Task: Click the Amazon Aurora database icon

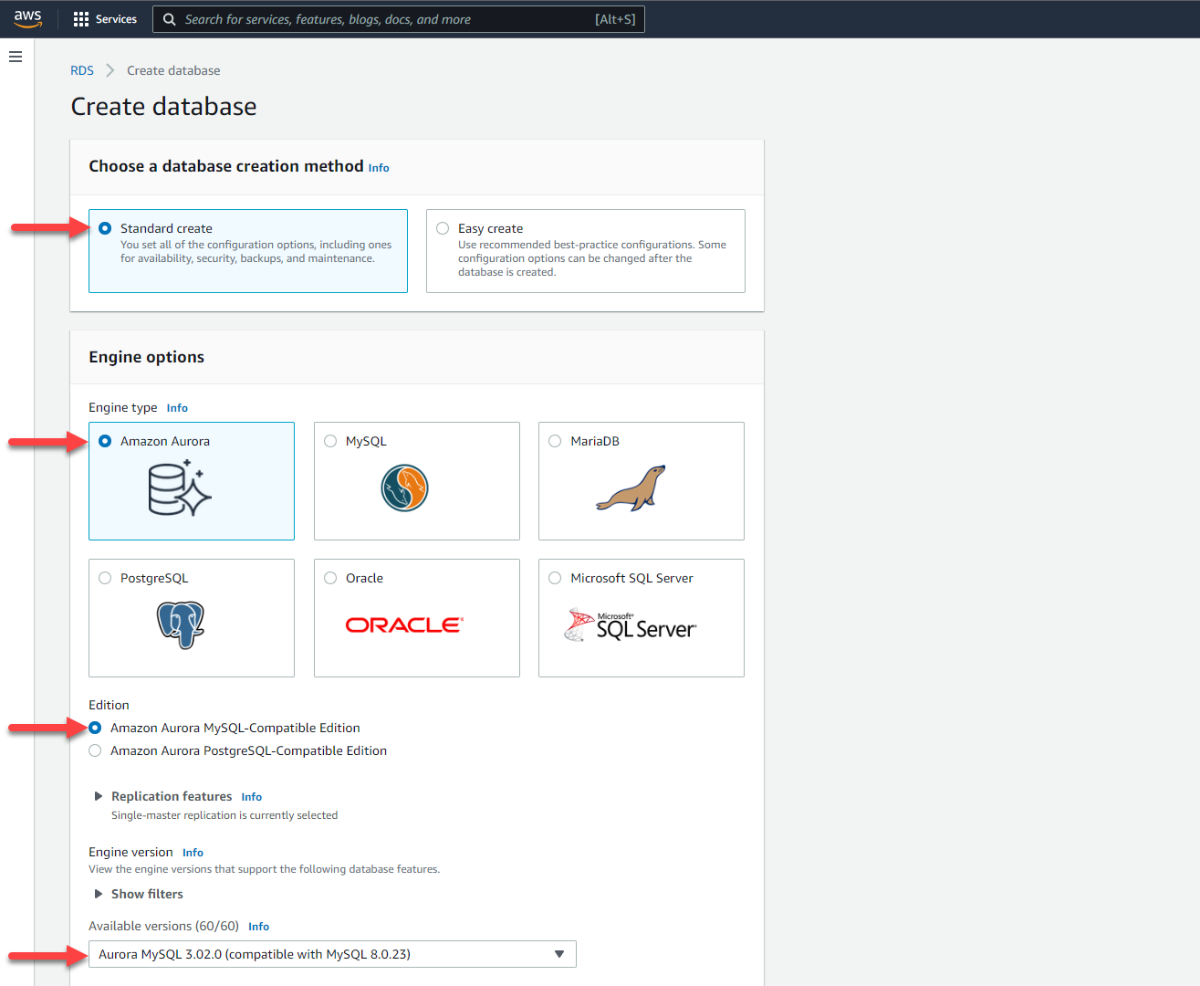Action: (x=180, y=488)
